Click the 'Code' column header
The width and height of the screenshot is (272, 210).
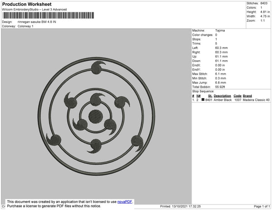point(238,96)
